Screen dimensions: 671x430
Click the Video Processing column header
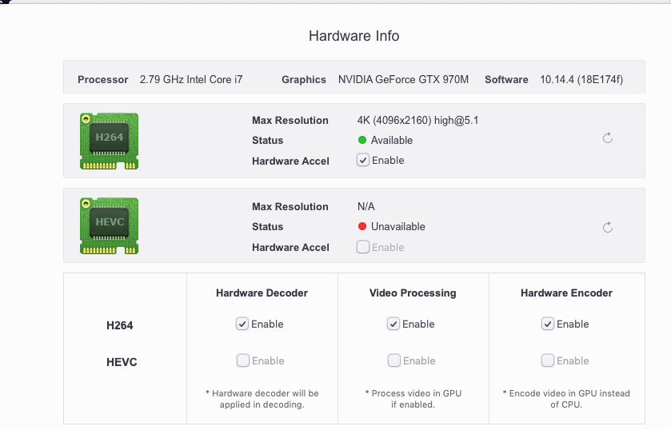[x=413, y=293]
